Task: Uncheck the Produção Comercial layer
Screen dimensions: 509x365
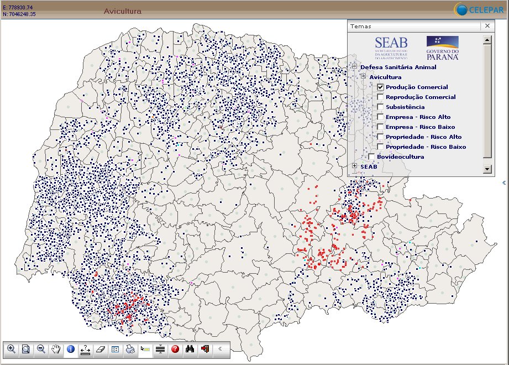Action: point(381,87)
